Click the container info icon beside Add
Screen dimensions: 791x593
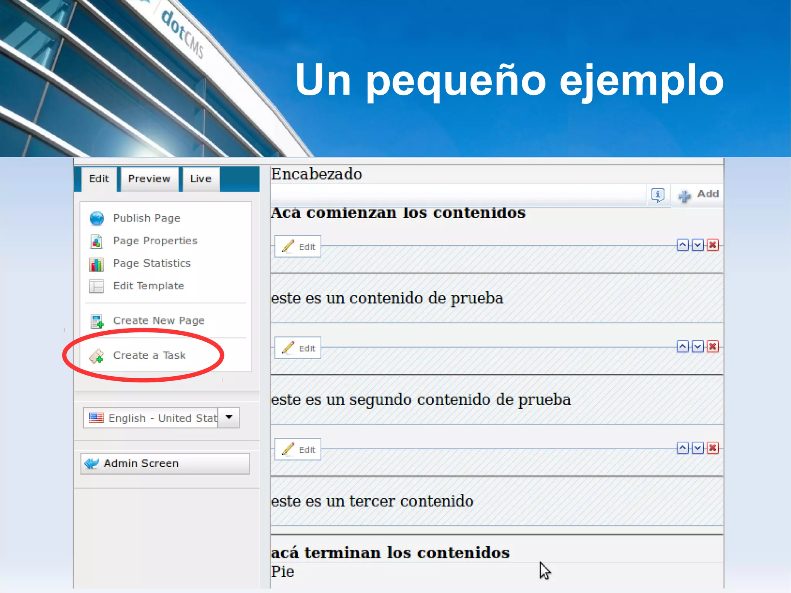click(658, 195)
